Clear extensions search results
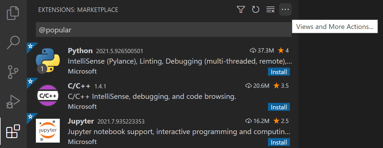The image size is (383, 148). (270, 10)
